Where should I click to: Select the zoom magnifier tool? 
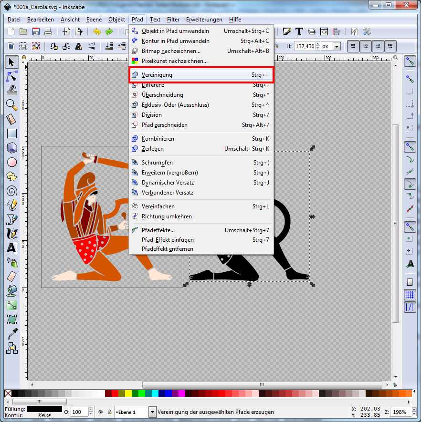point(11,105)
